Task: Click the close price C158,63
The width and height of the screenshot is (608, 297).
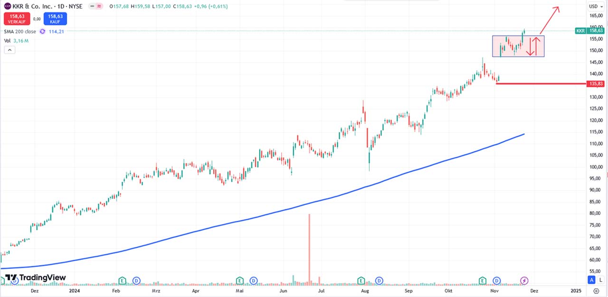Action: coord(183,7)
